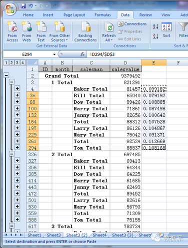Viewport: 188px width, 248px height.
Task: Select column E header
Action: point(153,63)
